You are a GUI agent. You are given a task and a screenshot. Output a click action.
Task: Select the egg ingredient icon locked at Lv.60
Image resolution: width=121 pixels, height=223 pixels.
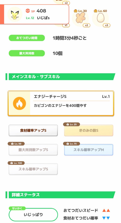pos(100,18)
